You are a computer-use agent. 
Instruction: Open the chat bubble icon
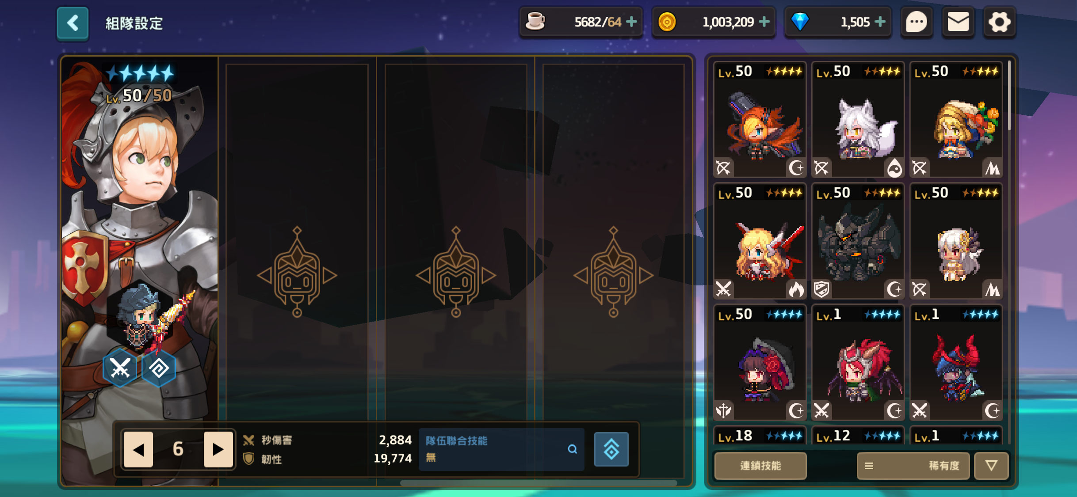click(917, 22)
